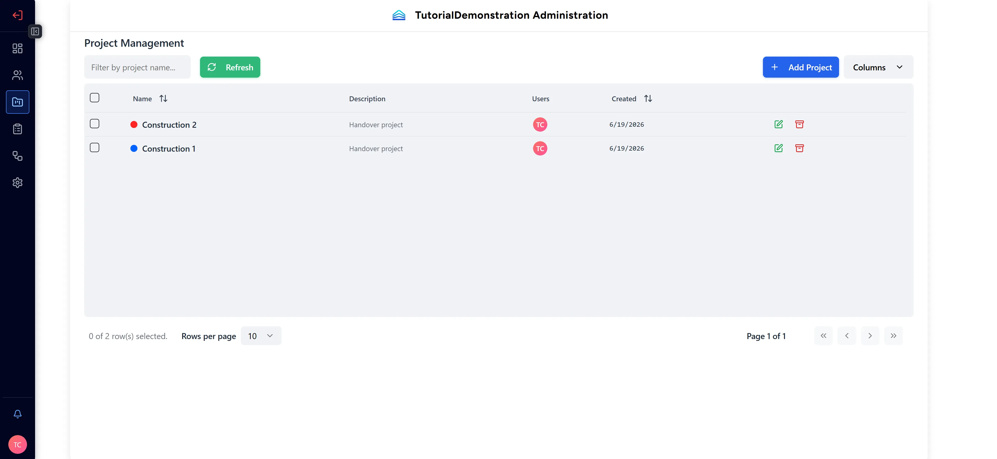Open the Rows per page dropdown
This screenshot has height=459, width=997.
tap(261, 336)
